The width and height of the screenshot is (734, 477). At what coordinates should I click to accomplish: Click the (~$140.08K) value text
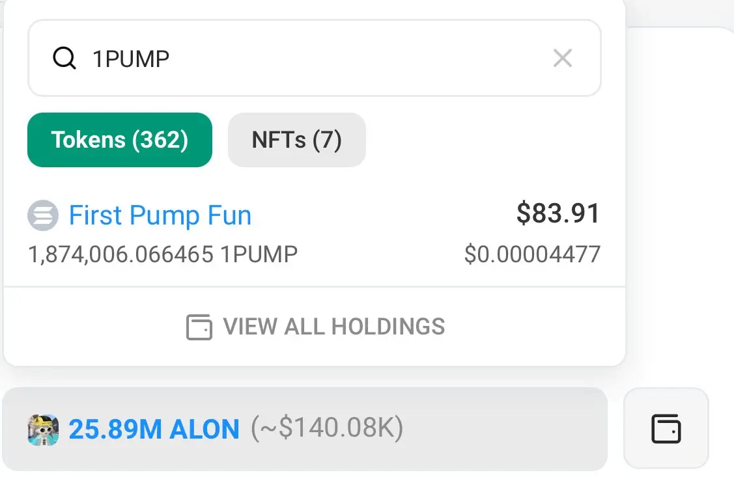[x=327, y=429]
